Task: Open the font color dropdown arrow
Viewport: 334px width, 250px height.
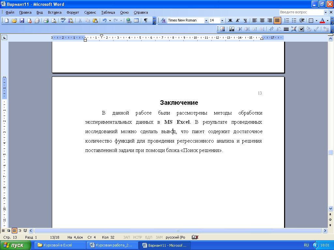Action: (327, 21)
